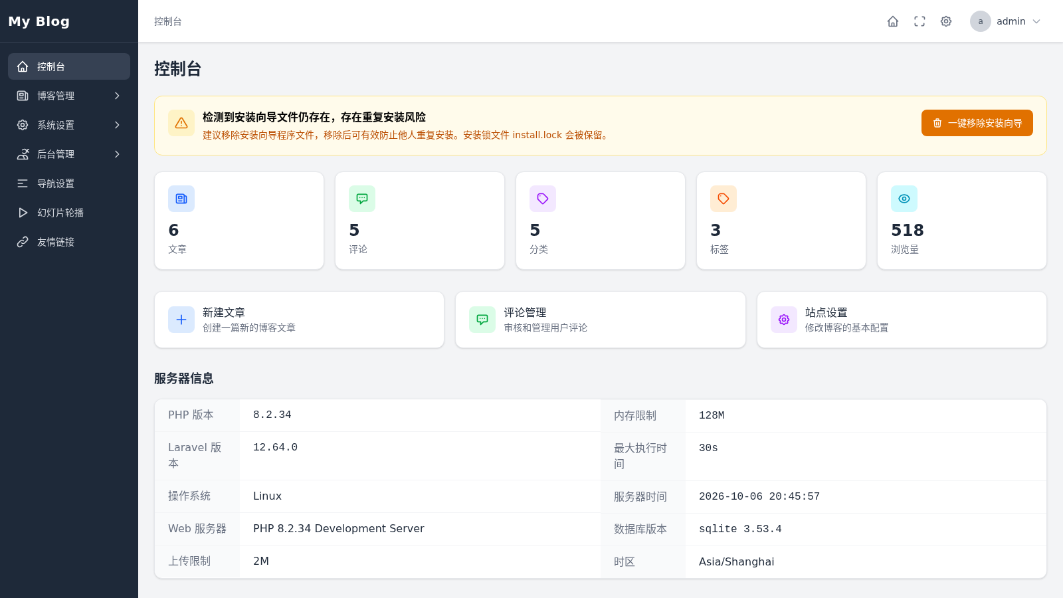The image size is (1063, 598).
Task: Click the Laravel version 12.64.0
Action: [275, 447]
